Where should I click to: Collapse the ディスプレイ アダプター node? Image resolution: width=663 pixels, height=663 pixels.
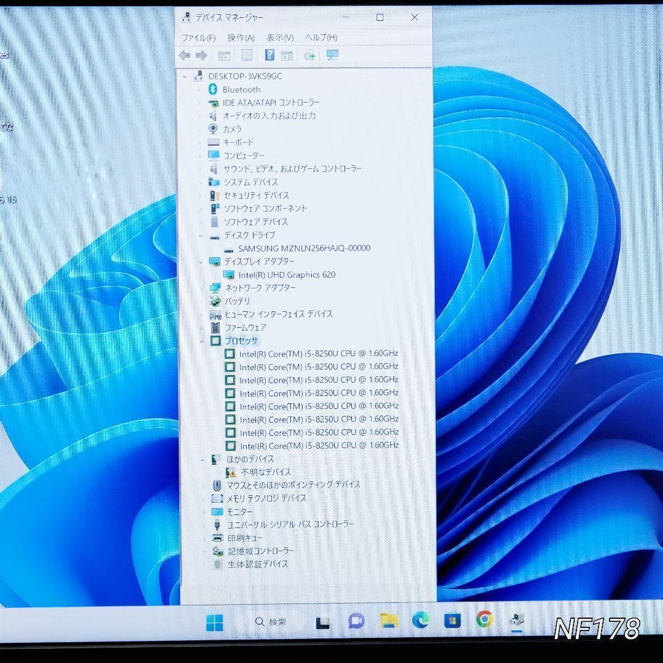click(x=200, y=262)
